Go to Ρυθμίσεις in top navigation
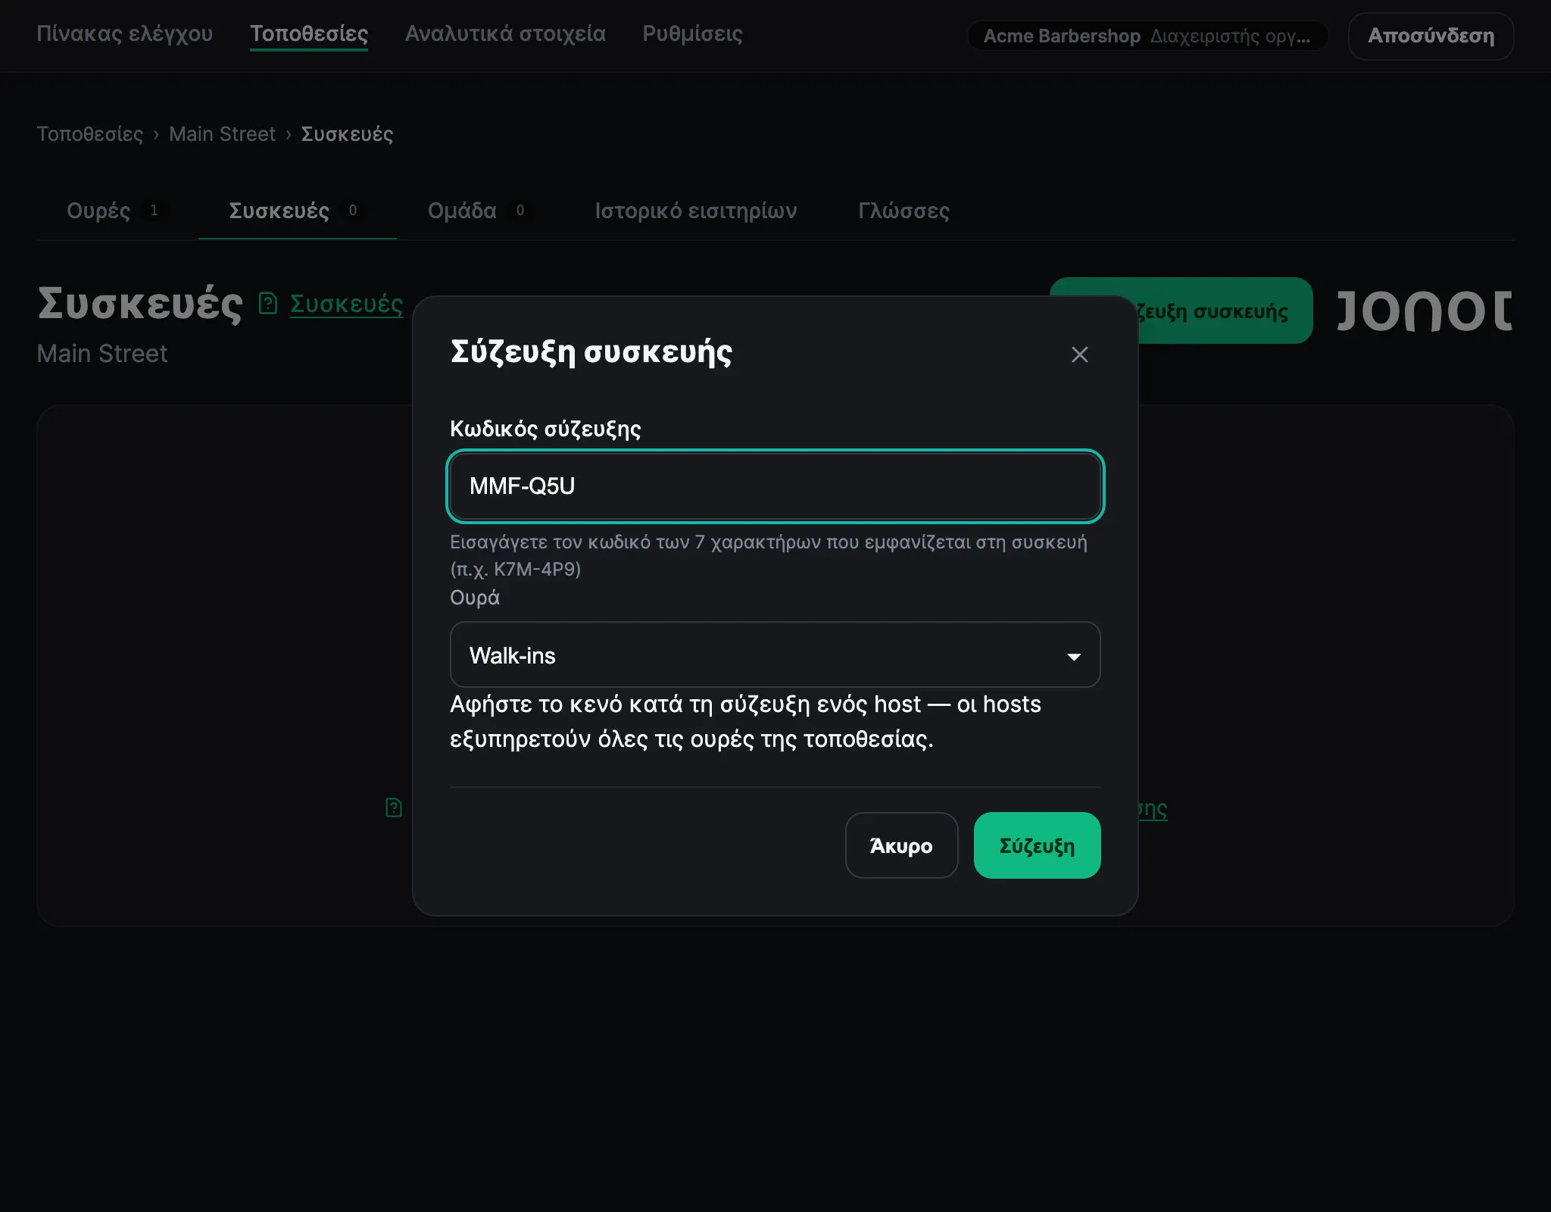Screen dimensions: 1551x1212 click(x=692, y=34)
